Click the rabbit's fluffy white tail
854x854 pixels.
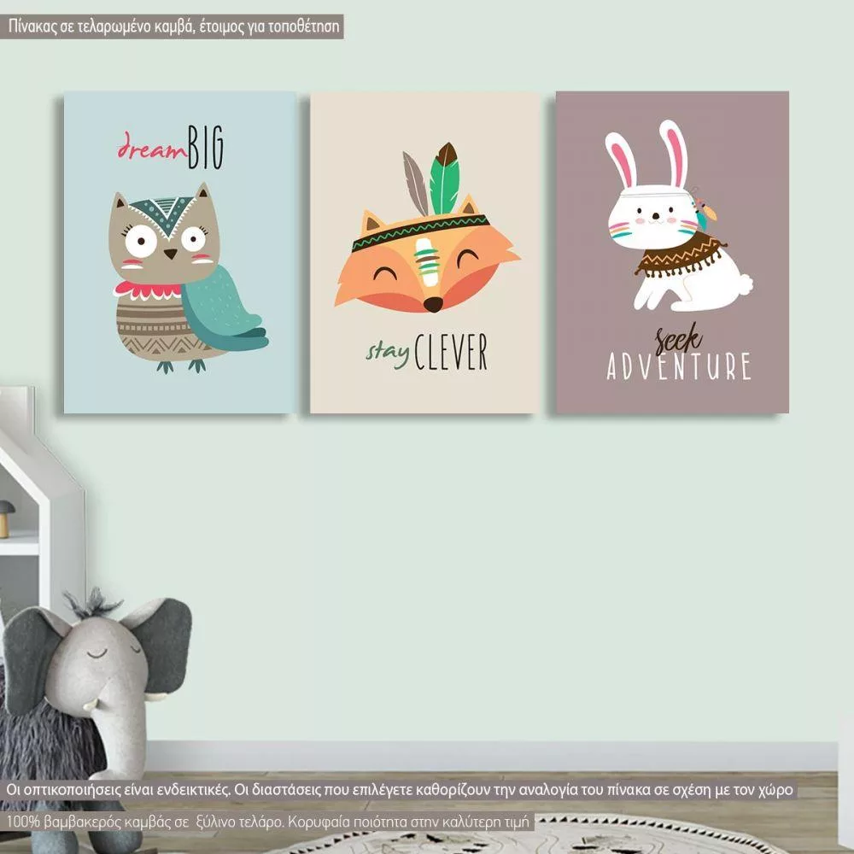click(743, 284)
